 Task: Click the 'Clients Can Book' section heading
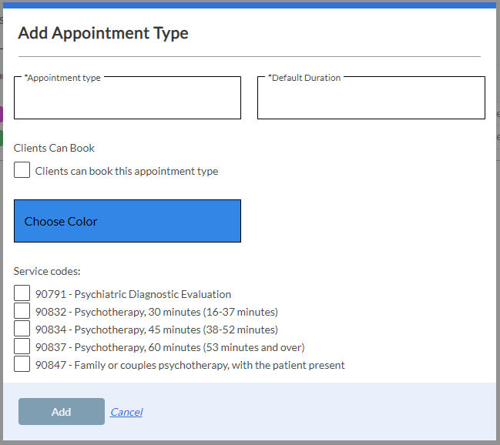pos(54,148)
